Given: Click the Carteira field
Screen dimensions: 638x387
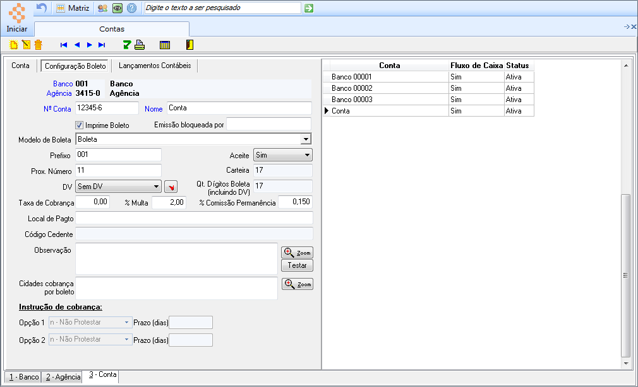Looking at the screenshot, I should click(x=283, y=170).
